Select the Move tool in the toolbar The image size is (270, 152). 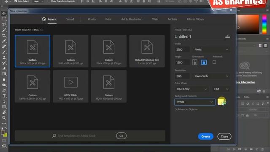point(4,14)
